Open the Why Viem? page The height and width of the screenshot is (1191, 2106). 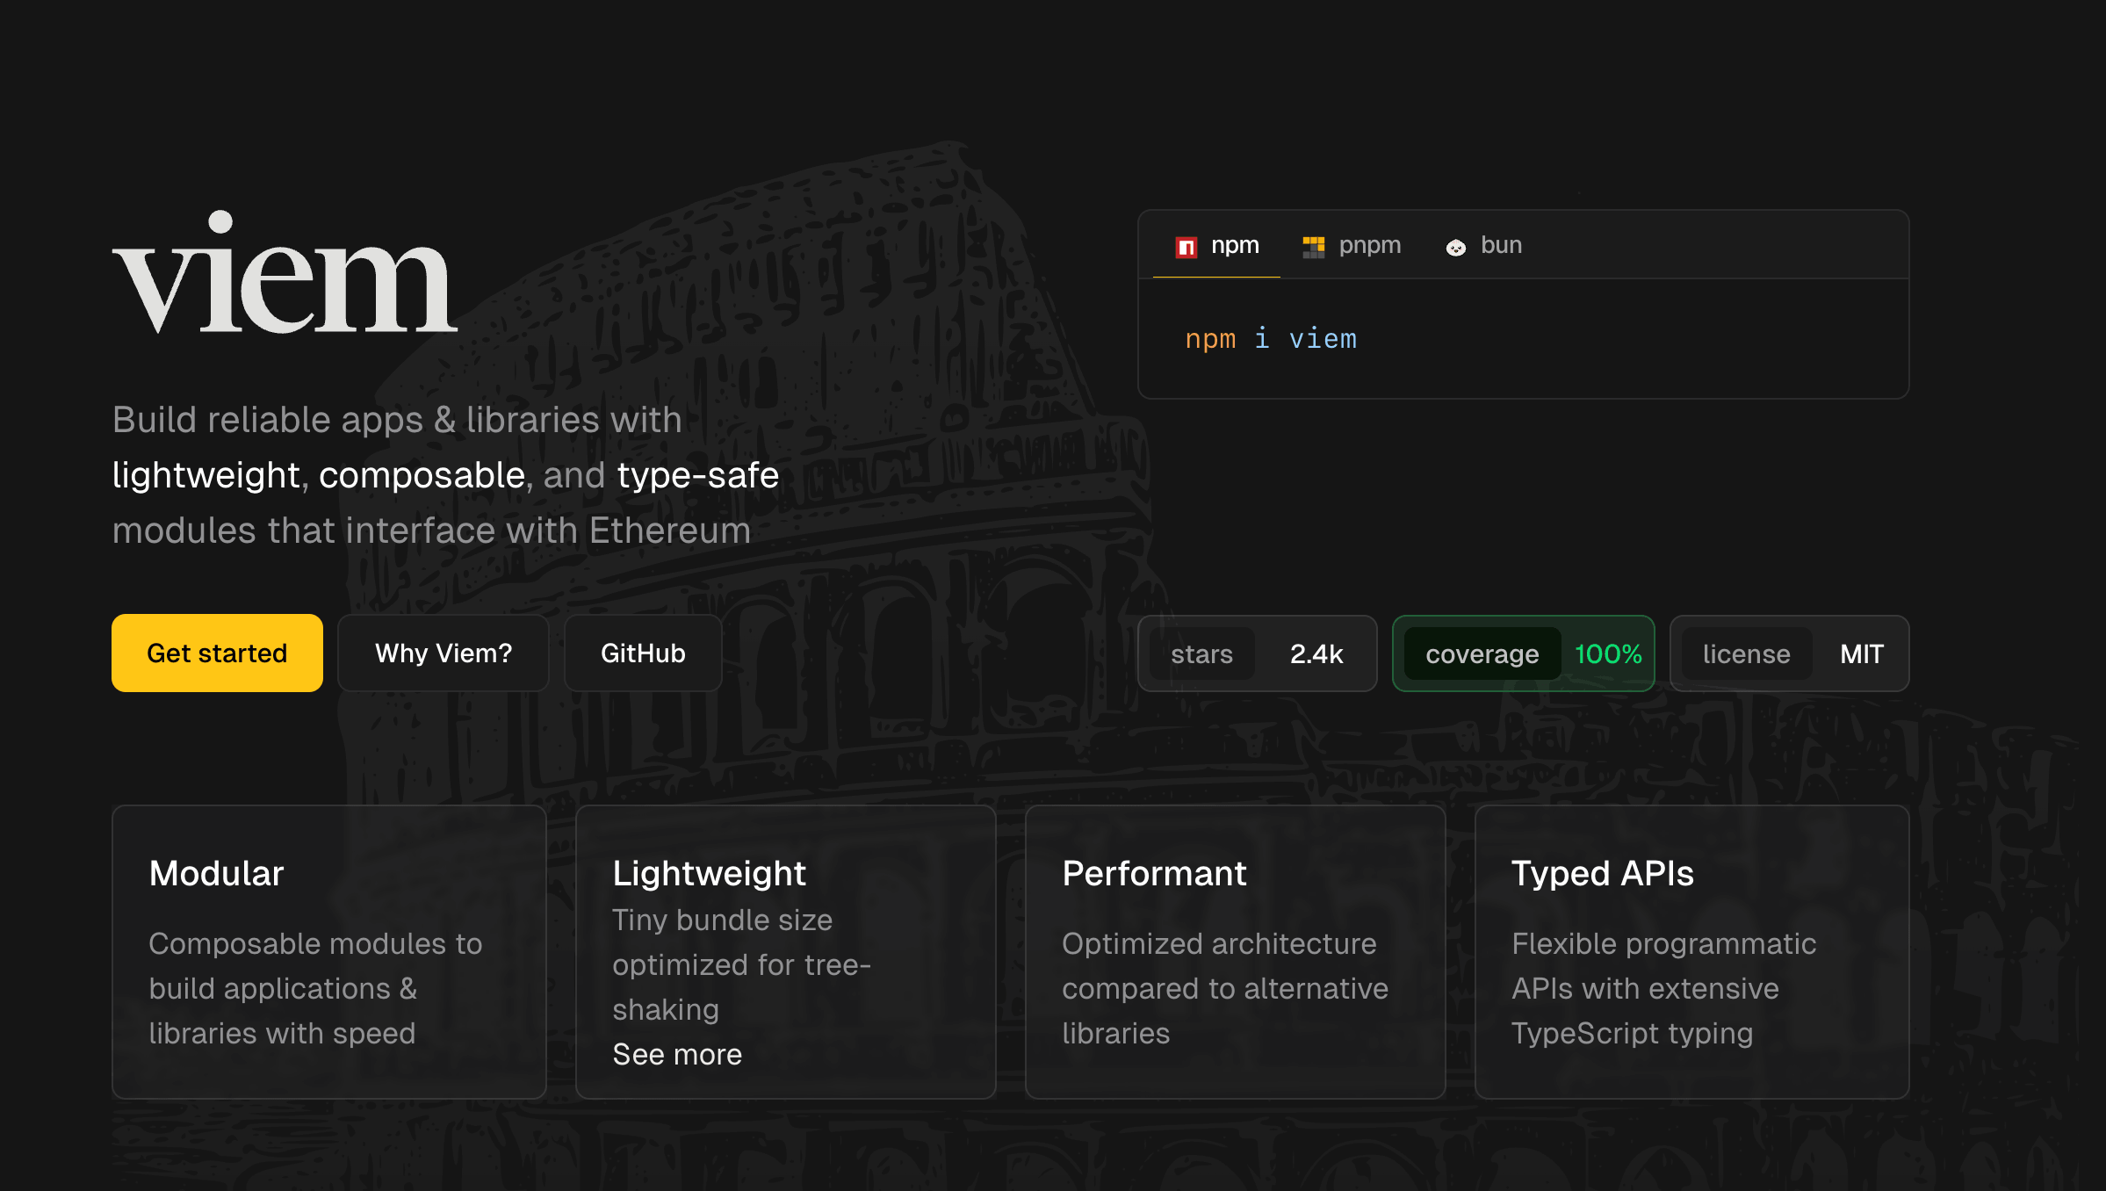point(444,653)
